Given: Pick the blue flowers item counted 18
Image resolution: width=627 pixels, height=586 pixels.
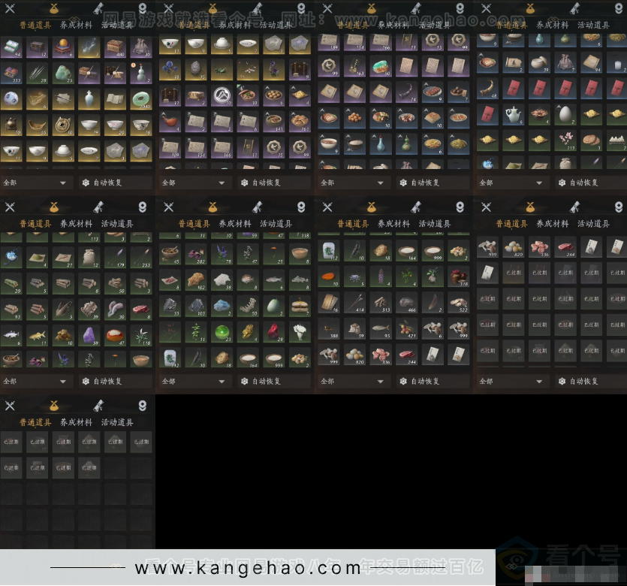Looking at the screenshot, I should 170,70.
